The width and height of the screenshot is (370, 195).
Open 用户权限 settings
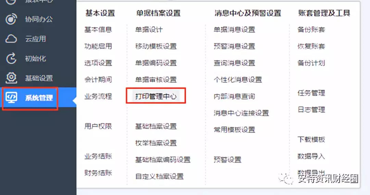tap(98, 126)
